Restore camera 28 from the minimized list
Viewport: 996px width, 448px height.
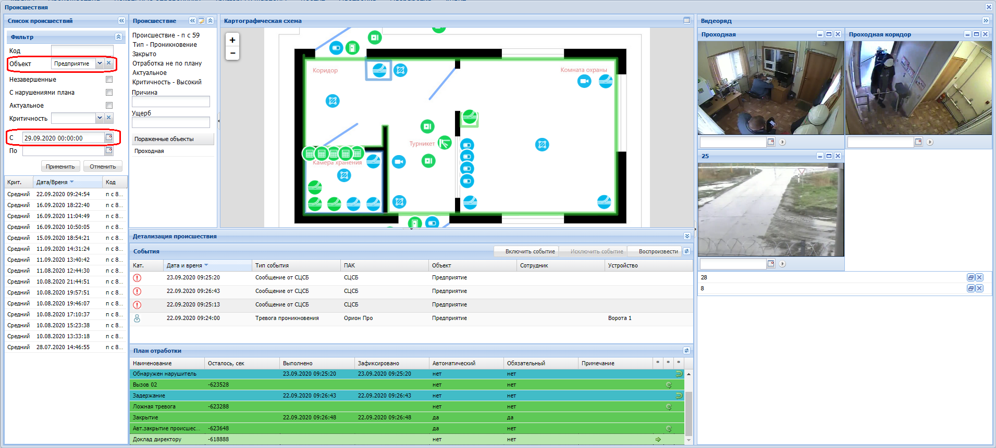click(970, 277)
